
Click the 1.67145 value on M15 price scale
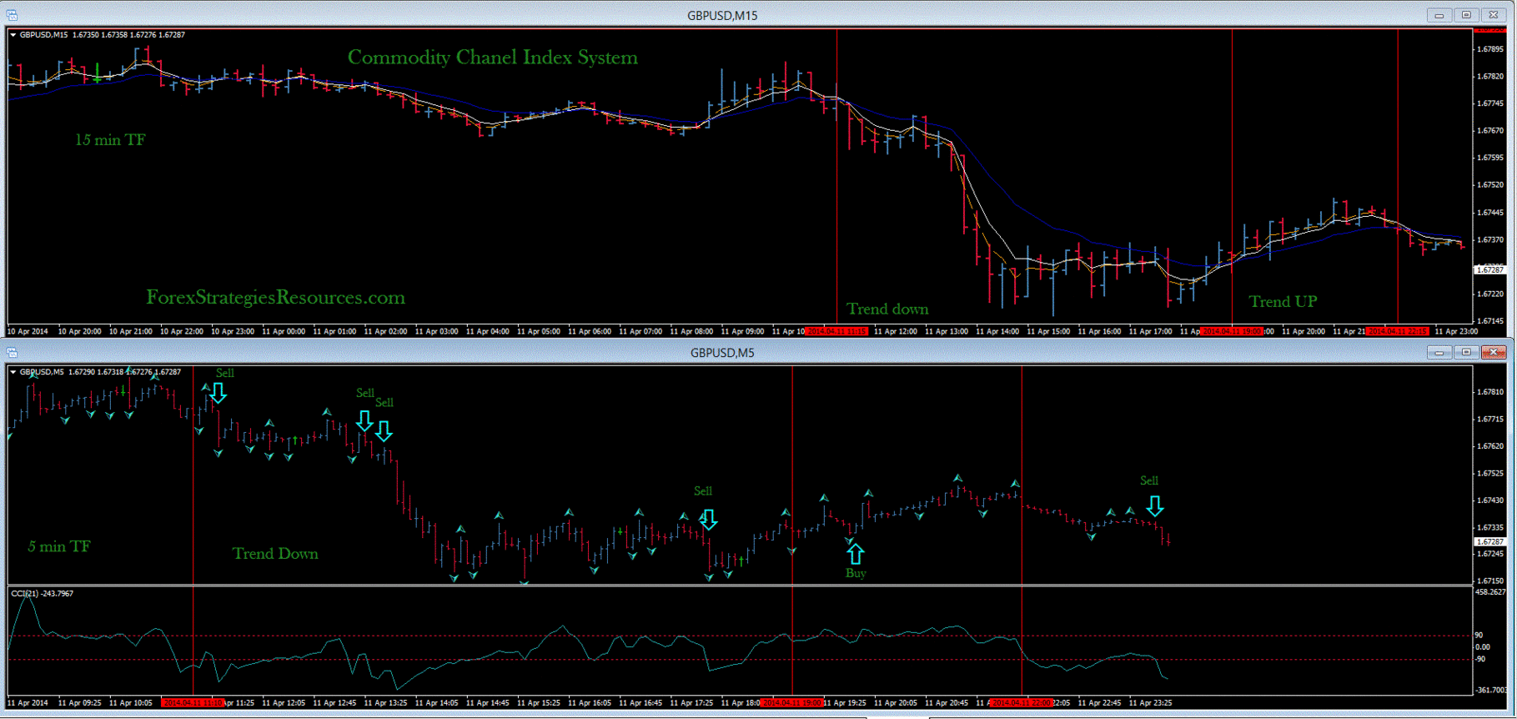[x=1490, y=321]
